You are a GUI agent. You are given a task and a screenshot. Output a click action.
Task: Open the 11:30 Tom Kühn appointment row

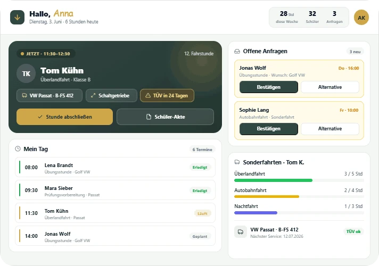115,213
